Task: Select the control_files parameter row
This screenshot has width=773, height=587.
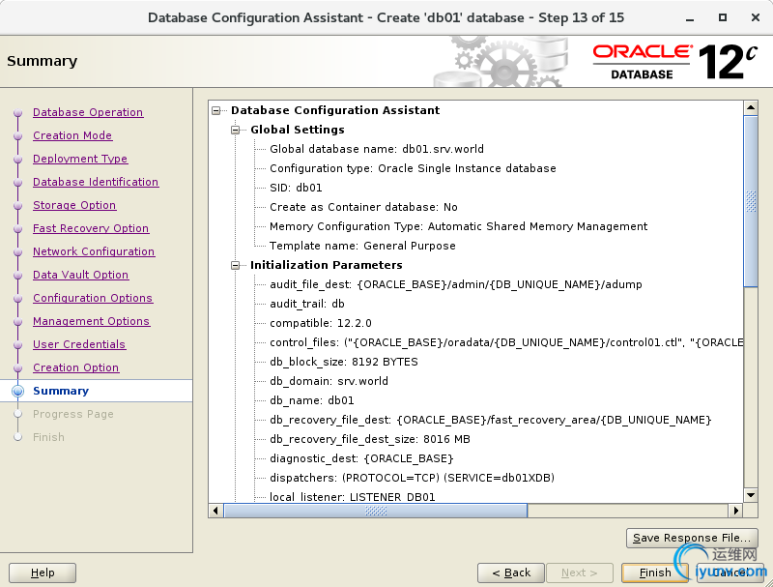Action: 506,342
